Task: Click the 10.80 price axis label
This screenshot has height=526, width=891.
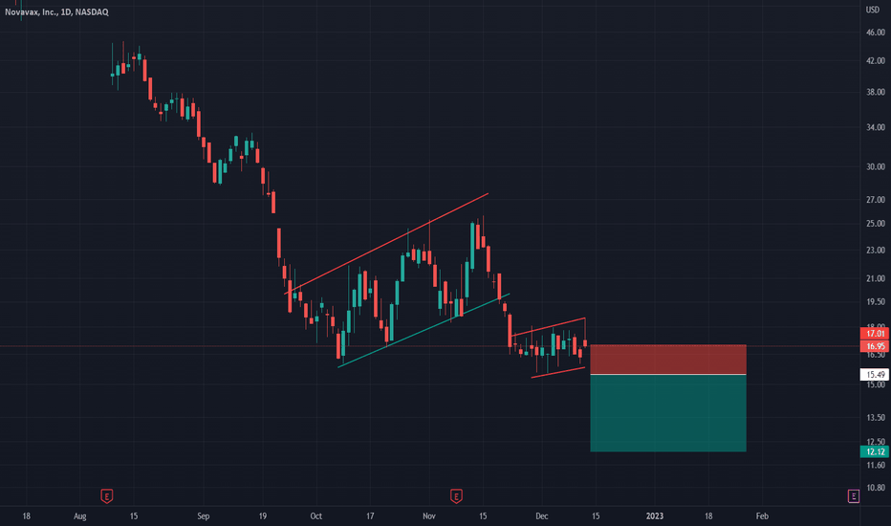Action: pos(875,488)
